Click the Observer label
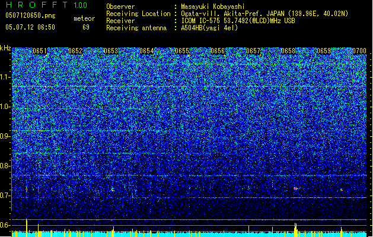373x237 pixels. pyautogui.click(x=120, y=7)
